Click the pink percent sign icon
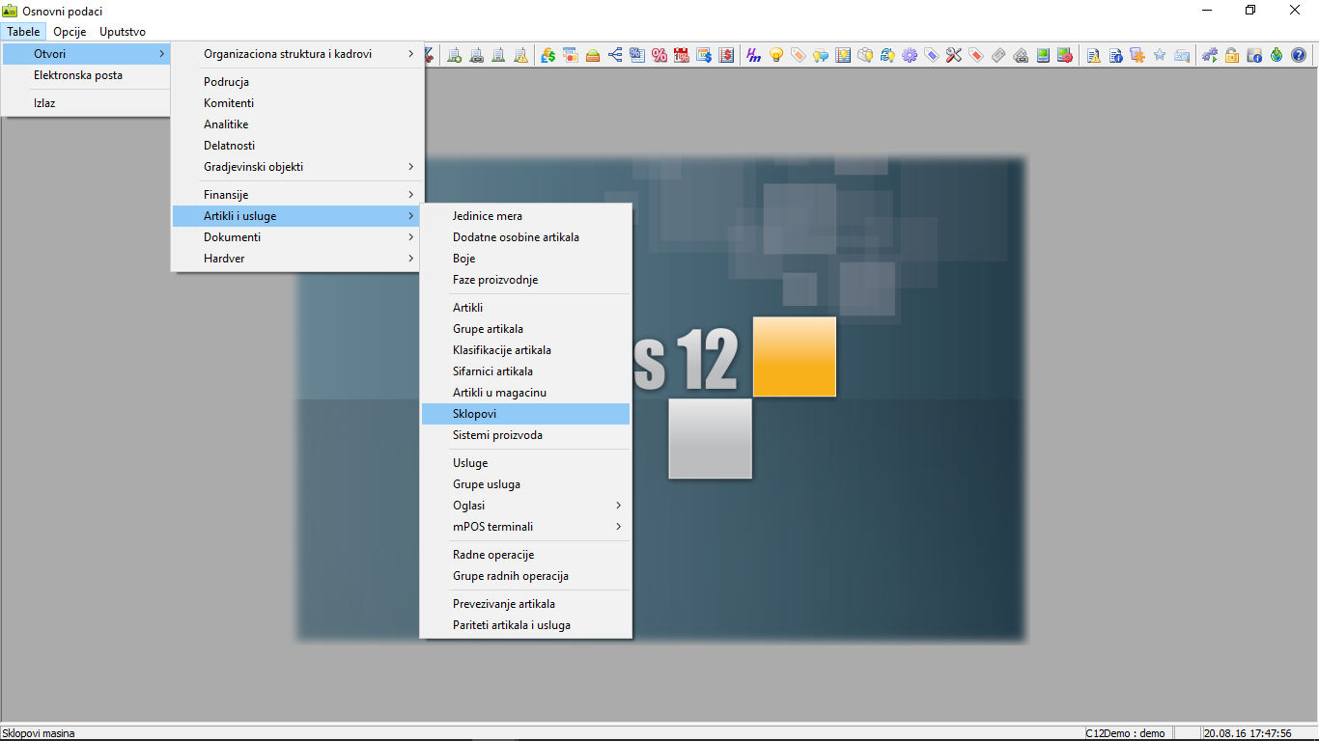Viewport: 1319px width, 741px height. (x=659, y=55)
